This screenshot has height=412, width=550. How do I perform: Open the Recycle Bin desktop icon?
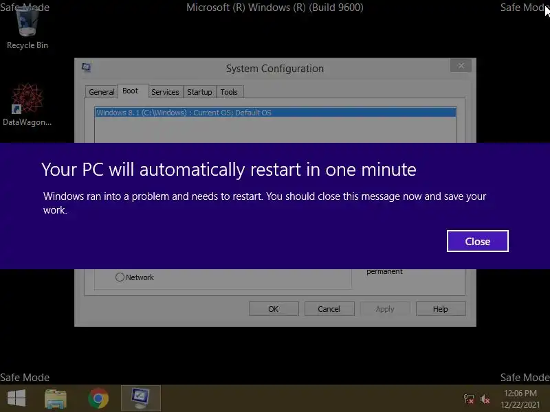pos(27,28)
